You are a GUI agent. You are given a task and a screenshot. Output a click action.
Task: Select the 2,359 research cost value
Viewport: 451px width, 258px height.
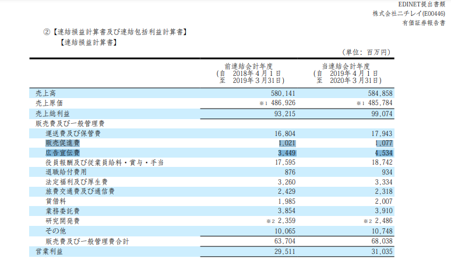point(287,221)
